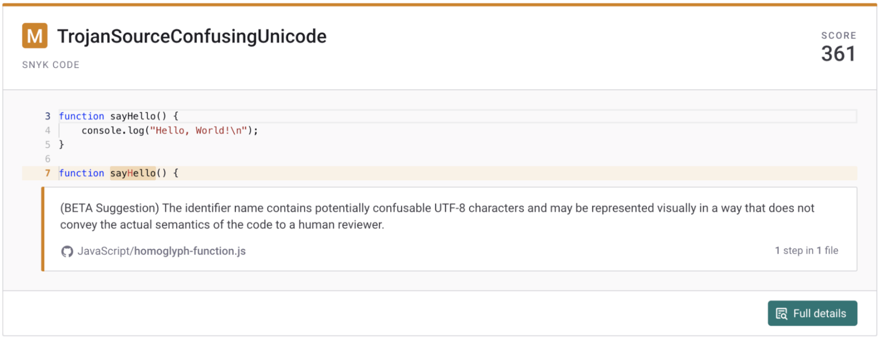Click the SNYK CODE source label
The width and height of the screenshot is (882, 339).
pyautogui.click(x=51, y=65)
